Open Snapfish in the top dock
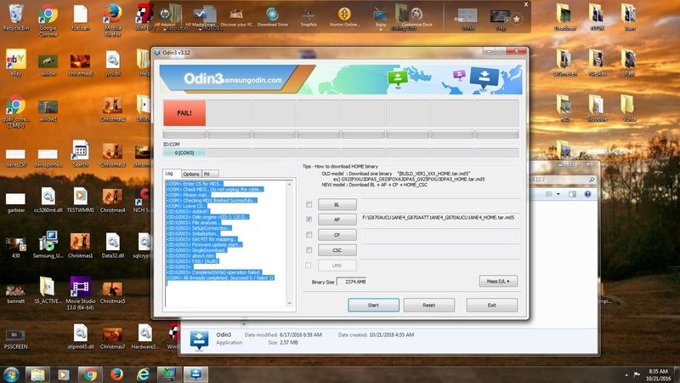680x383 pixels. 309,17
